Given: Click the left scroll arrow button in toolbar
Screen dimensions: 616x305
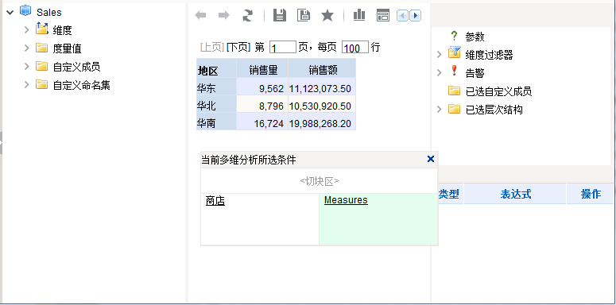Looking at the screenshot, I should (402, 16).
